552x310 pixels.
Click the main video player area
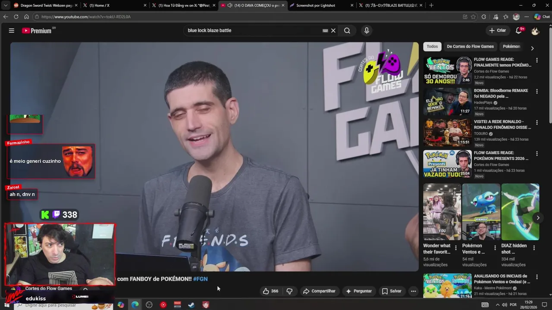(214, 157)
